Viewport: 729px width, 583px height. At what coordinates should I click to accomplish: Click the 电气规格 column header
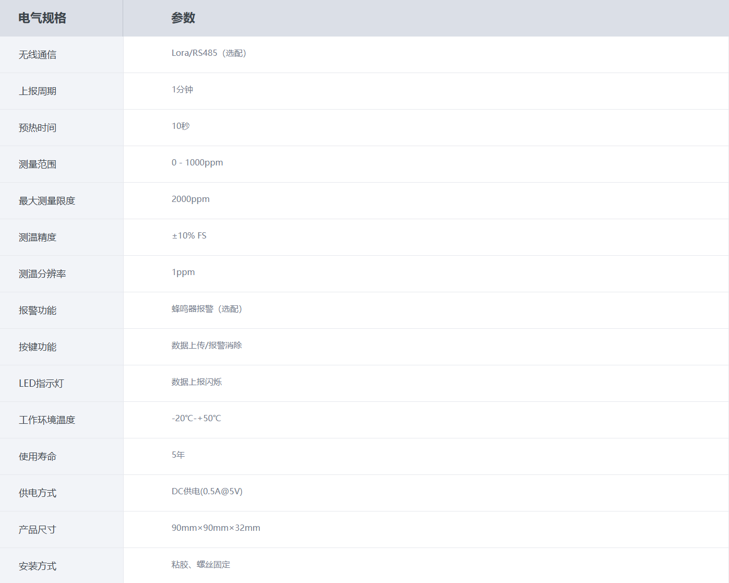coord(42,18)
